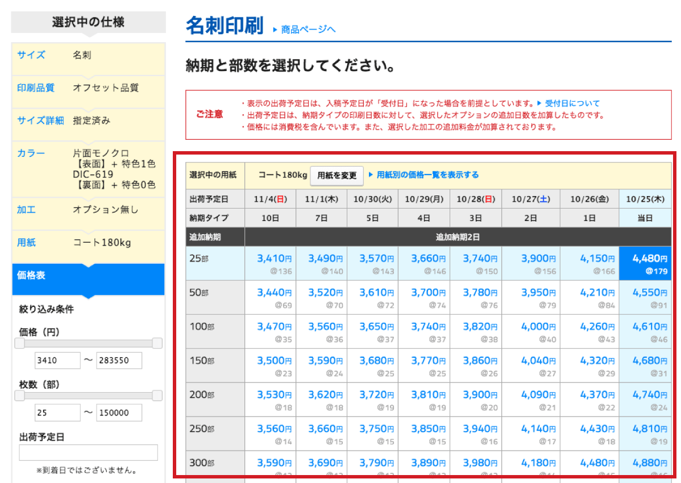Open the 受付日について link
The width and height of the screenshot is (681, 483).
[x=572, y=103]
